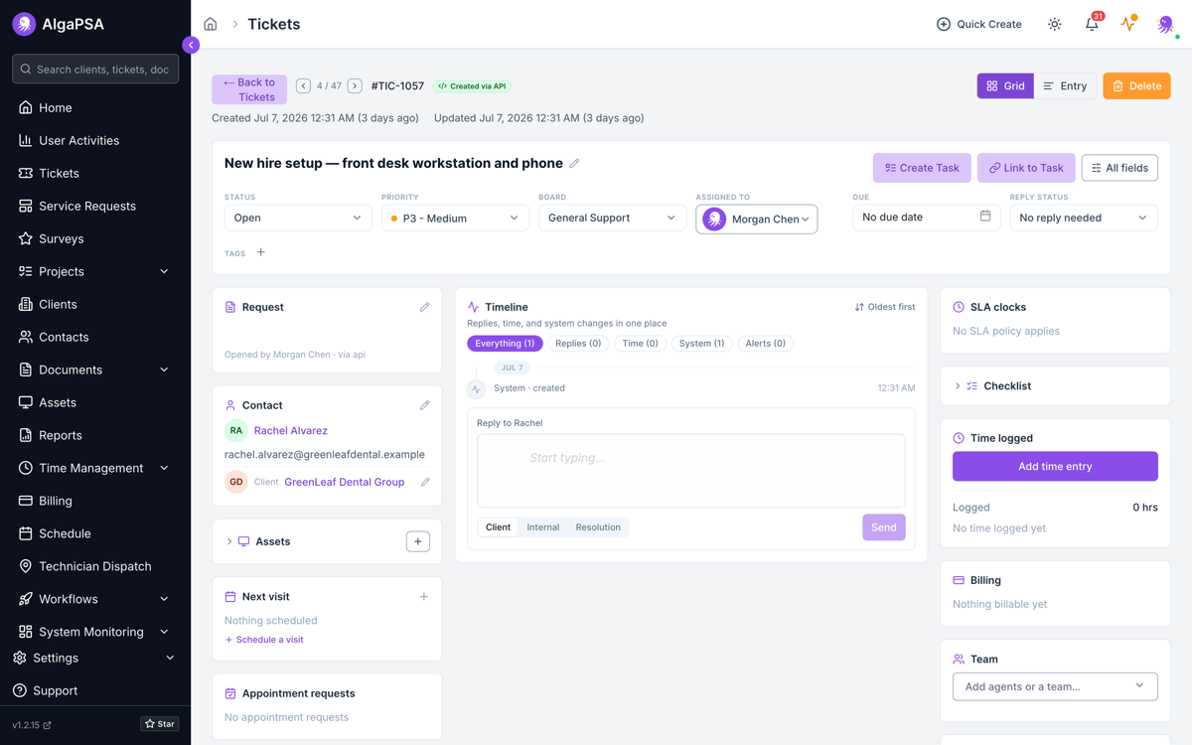The width and height of the screenshot is (1192, 745).
Task: Open the notifications bell
Action: 1092,24
